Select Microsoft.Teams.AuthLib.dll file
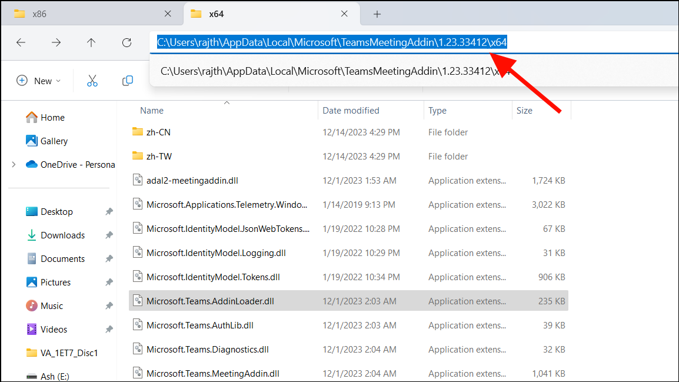Image resolution: width=679 pixels, height=382 pixels. click(x=348, y=325)
